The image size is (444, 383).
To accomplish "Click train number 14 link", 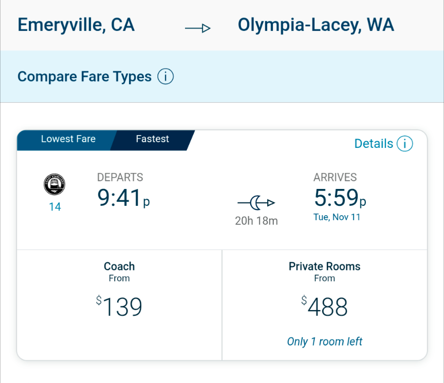I will [x=54, y=207].
